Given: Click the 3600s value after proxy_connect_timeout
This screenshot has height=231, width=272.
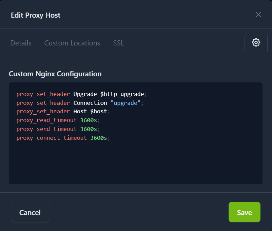Looking at the screenshot, I should (98, 138).
